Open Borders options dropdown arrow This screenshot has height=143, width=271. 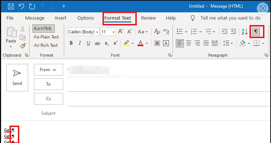click(263, 43)
